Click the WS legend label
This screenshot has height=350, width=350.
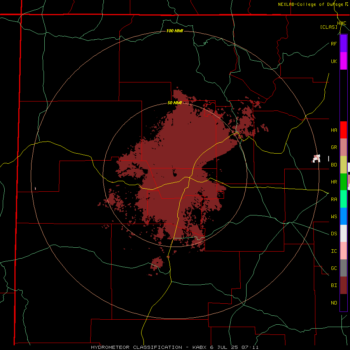pos(334,217)
